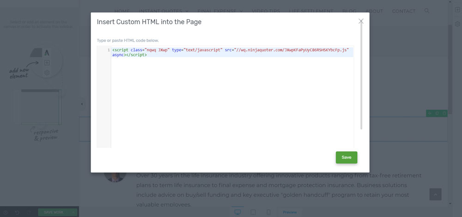Click the green Save button
462x217 pixels.
346,157
